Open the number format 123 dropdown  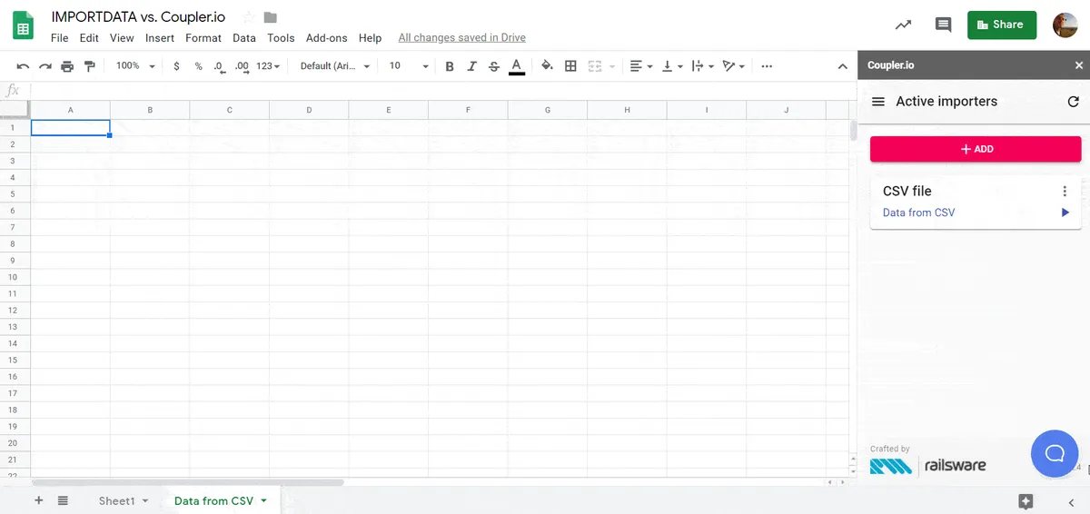[x=268, y=66]
